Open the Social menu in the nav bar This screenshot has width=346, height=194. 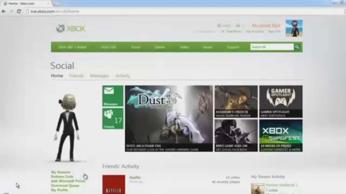tap(136, 47)
